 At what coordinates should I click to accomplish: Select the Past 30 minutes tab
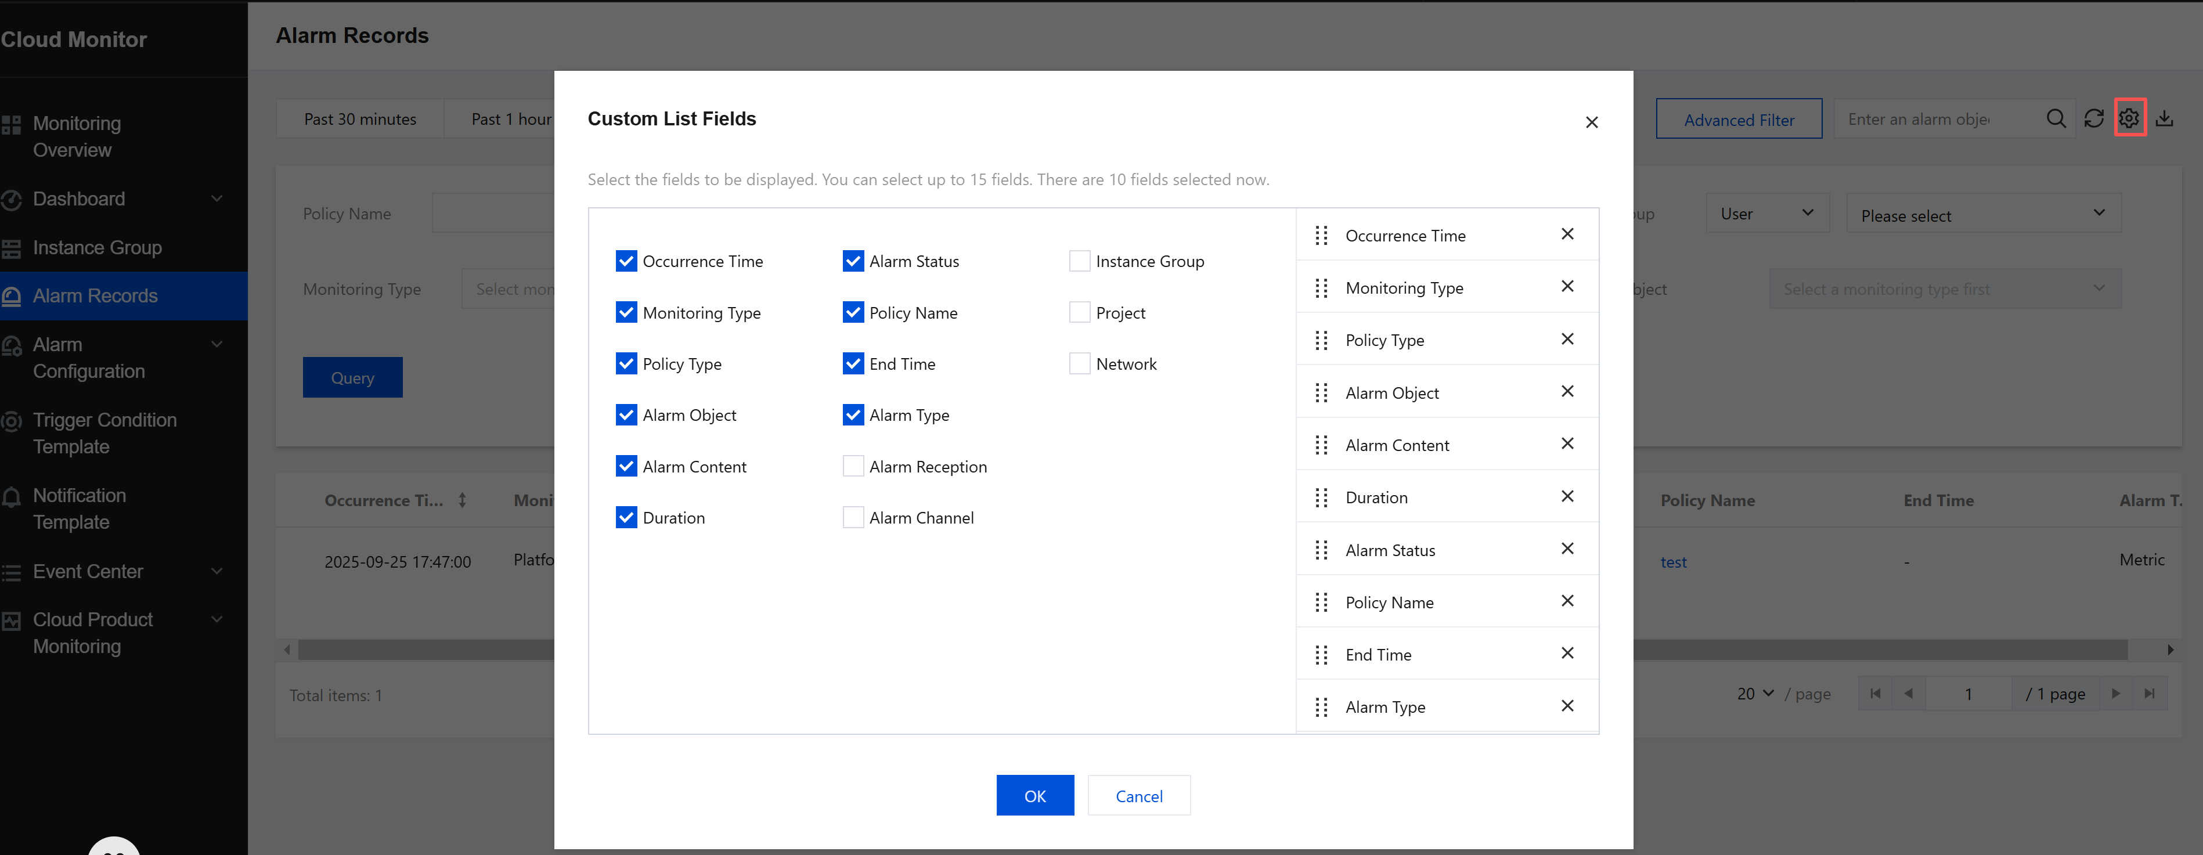click(x=360, y=119)
